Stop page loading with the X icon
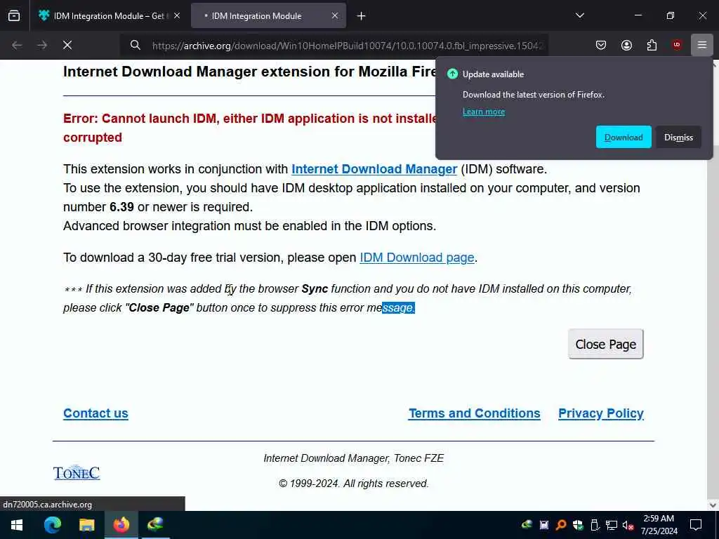The height and width of the screenshot is (539, 719). tap(67, 45)
